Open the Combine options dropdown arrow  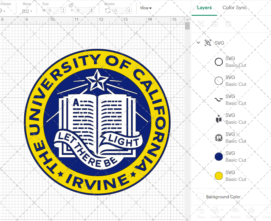[222, 210]
